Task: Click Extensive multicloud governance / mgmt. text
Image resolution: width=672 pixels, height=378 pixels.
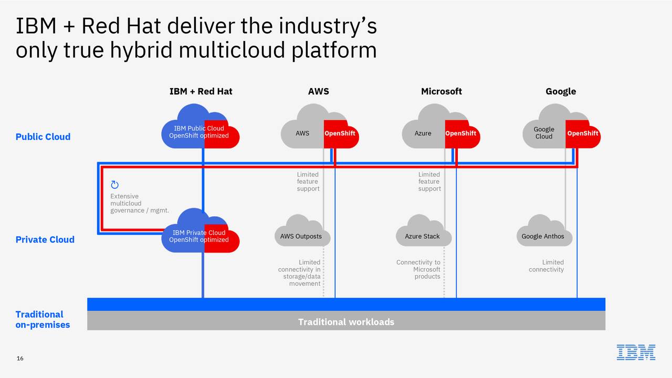Action: point(140,204)
